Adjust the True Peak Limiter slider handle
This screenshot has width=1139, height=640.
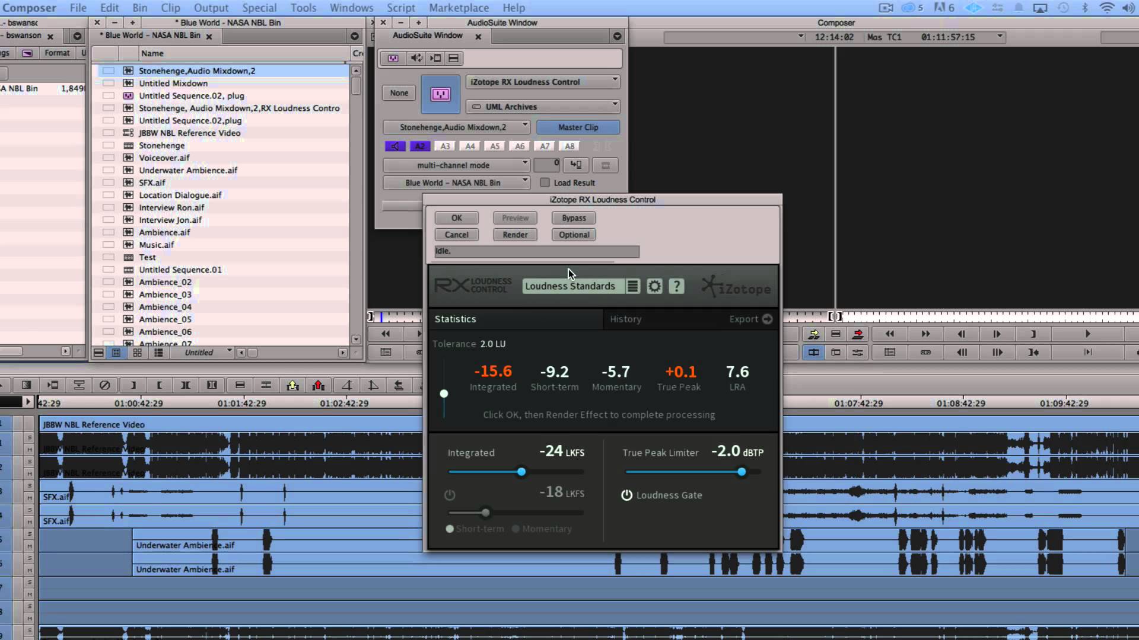tap(742, 472)
